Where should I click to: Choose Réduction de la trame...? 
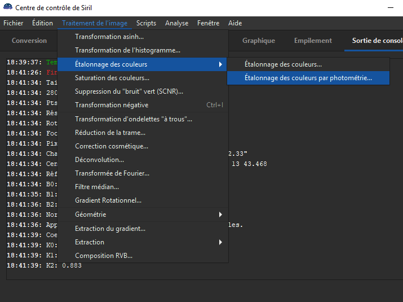(x=143, y=133)
